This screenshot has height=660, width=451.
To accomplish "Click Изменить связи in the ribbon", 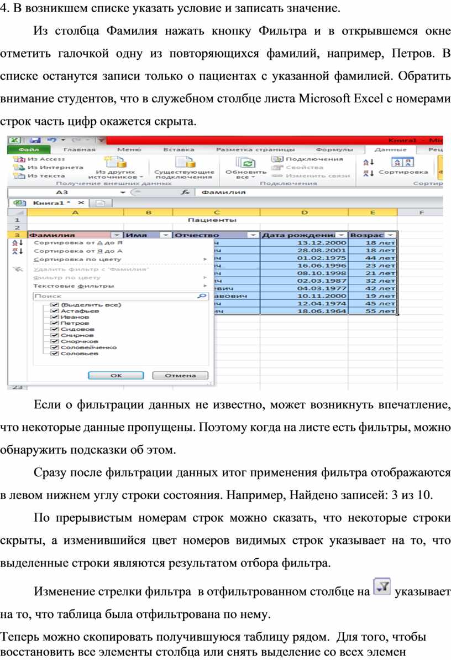I will (311, 176).
